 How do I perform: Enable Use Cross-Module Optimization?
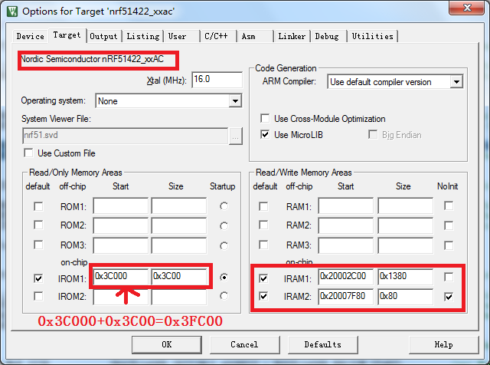click(x=265, y=119)
